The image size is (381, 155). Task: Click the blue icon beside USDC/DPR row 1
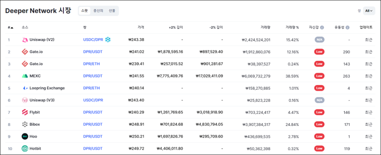pos(108,40)
